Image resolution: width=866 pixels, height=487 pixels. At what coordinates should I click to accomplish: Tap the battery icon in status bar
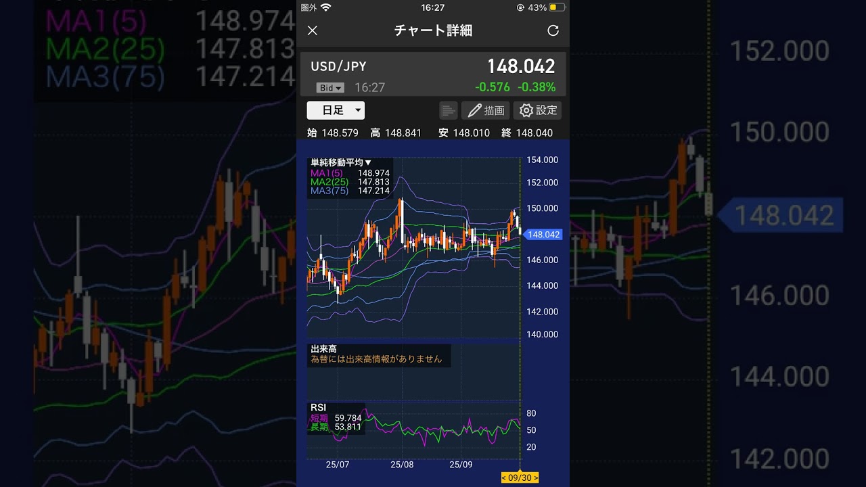click(557, 7)
